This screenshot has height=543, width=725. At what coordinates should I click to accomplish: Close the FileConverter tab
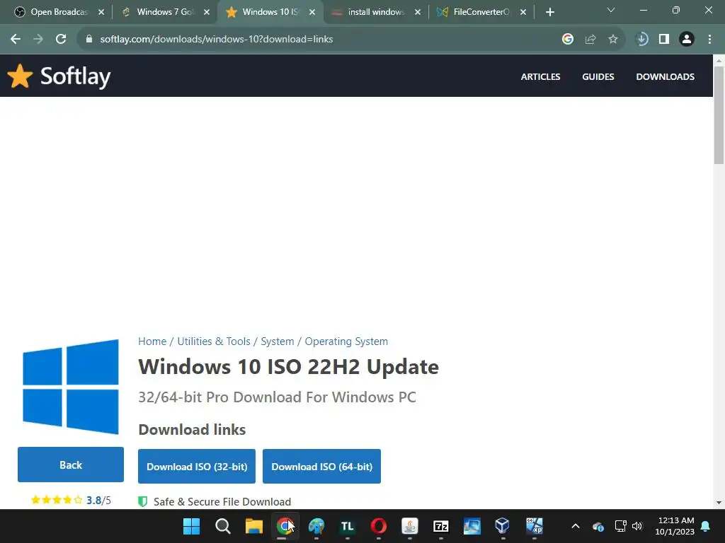click(x=523, y=13)
